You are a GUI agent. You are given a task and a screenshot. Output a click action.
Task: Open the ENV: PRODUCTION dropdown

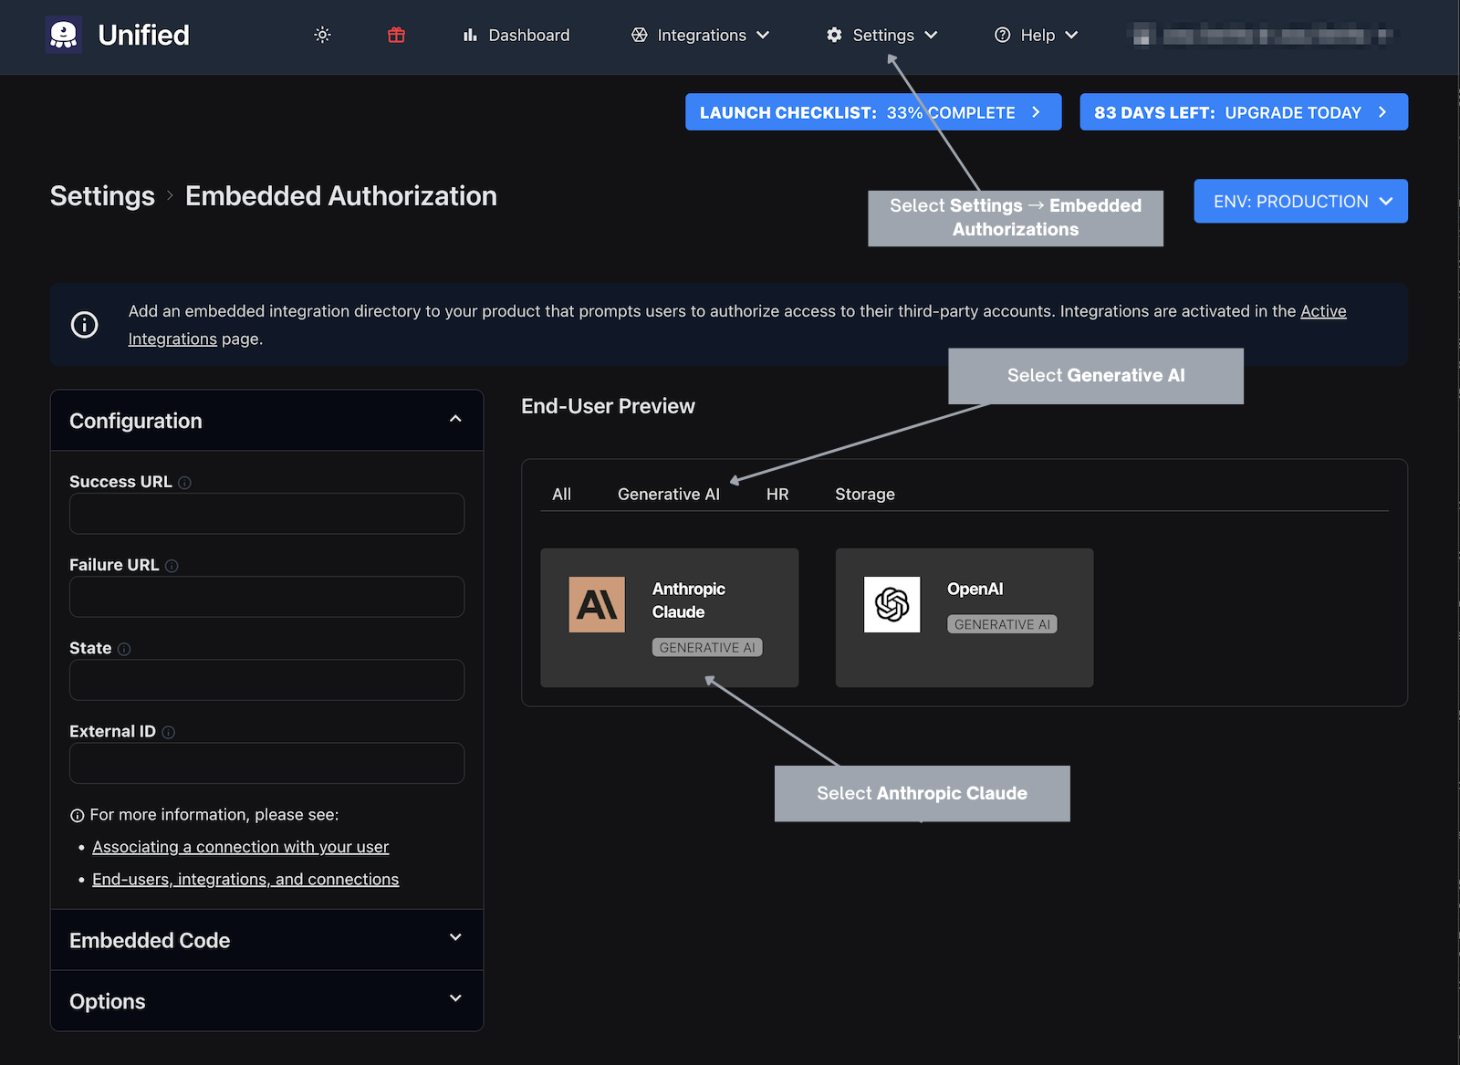coord(1299,201)
